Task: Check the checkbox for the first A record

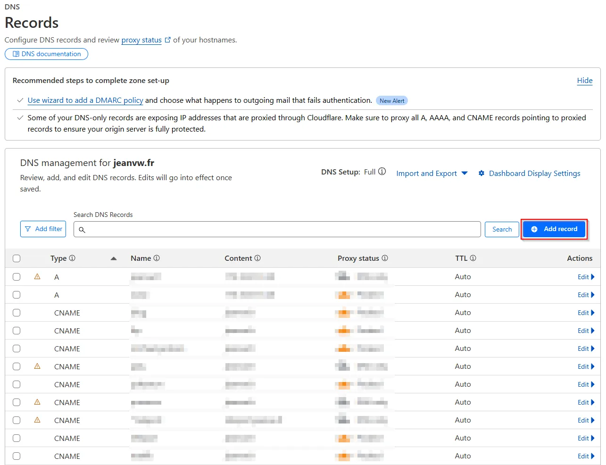Action: (x=17, y=277)
